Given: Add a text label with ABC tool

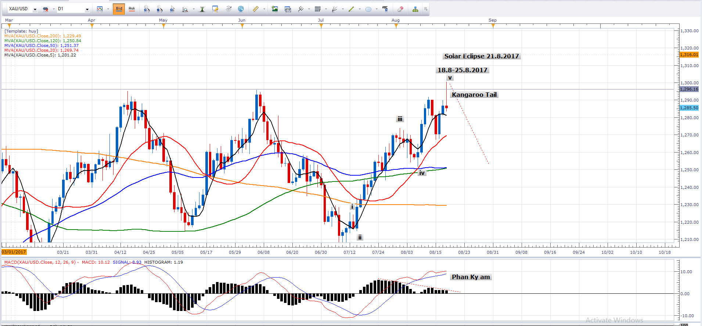Looking at the screenshot, I should [385, 9].
